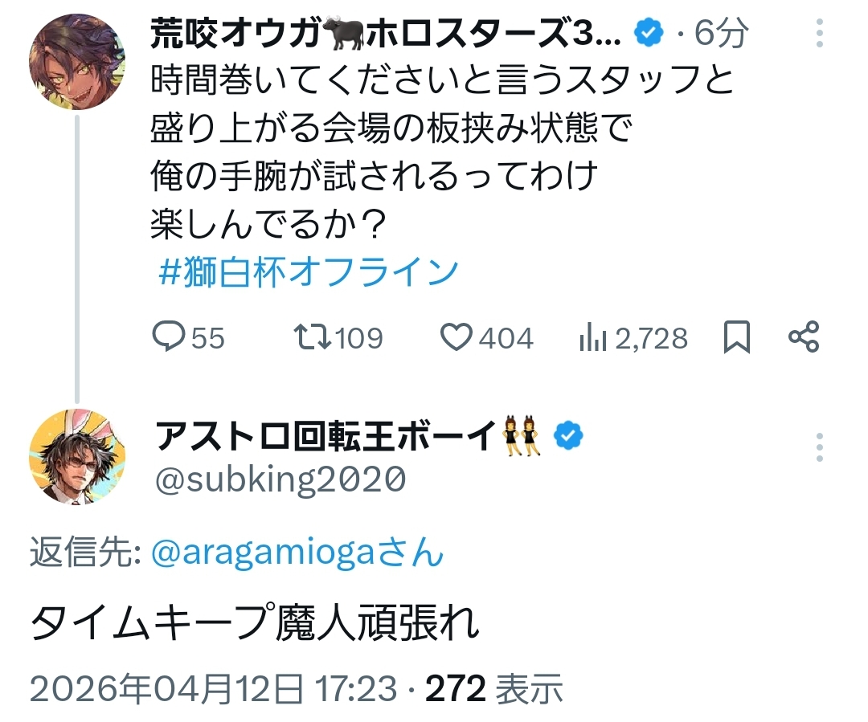
Task: Bookmark the 荒咬オウガ tweet
Action: point(737,338)
